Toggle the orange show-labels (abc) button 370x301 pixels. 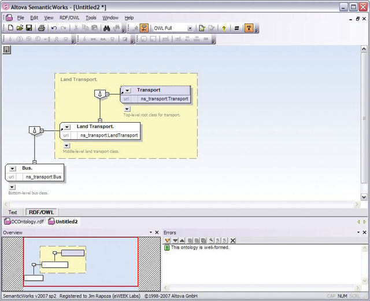click(144, 28)
